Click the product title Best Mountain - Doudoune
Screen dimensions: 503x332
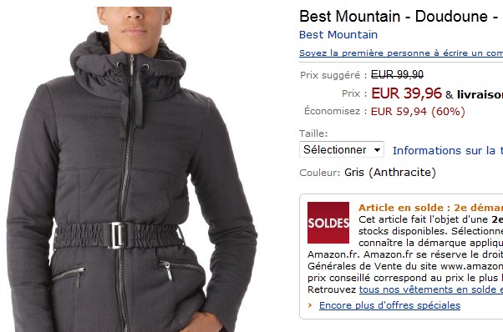click(x=401, y=17)
